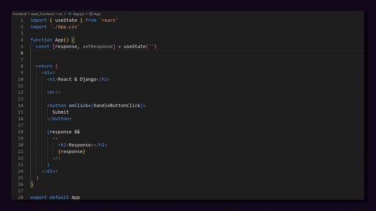Select the 'src' breadcrumb segment
Screen dimensions: 376x211
[61, 14]
